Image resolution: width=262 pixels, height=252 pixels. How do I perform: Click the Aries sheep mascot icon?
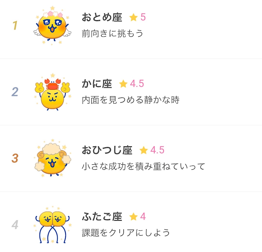(x=52, y=158)
